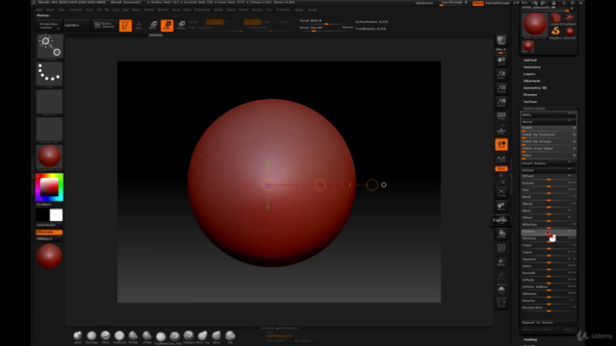The image size is (616, 346).
Task: Collapse the Deformation subpalette header
Action: coord(534,109)
